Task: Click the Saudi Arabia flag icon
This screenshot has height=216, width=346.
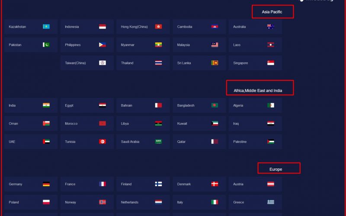Action: (x=158, y=142)
